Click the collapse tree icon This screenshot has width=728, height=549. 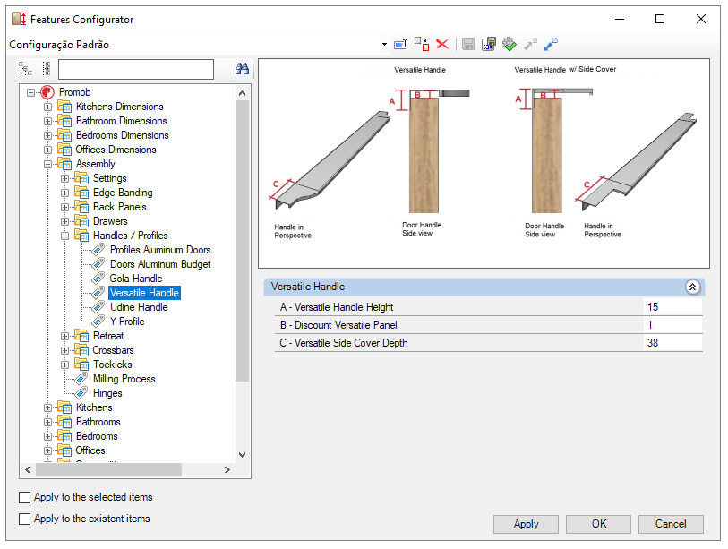point(46,69)
